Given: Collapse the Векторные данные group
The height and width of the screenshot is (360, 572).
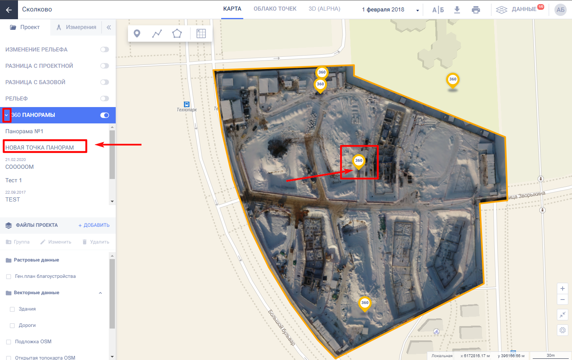Looking at the screenshot, I should (101, 293).
